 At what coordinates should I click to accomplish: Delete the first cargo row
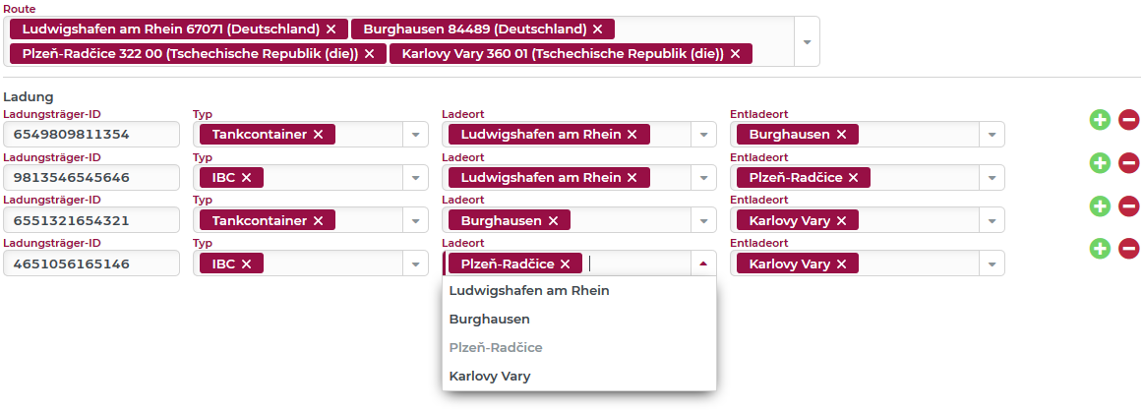1128,120
